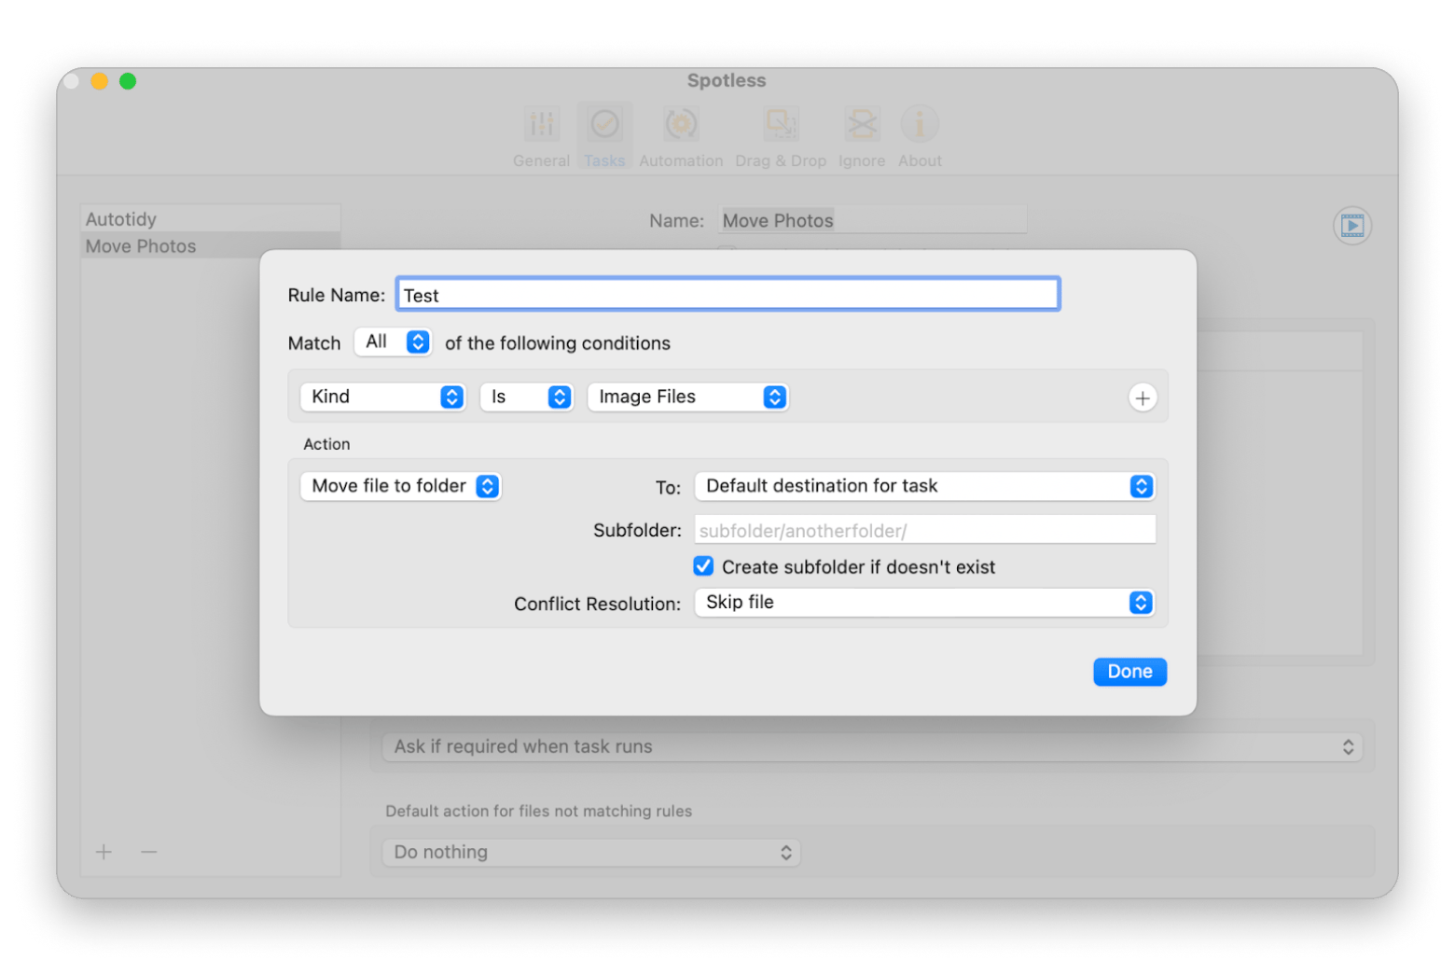Remove selected task with minus button
1455x974 pixels.
pyautogui.click(x=149, y=852)
